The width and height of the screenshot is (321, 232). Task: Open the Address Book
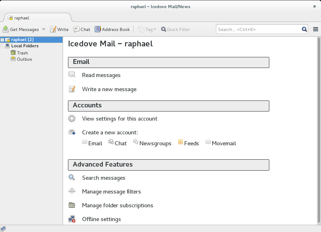coord(112,29)
